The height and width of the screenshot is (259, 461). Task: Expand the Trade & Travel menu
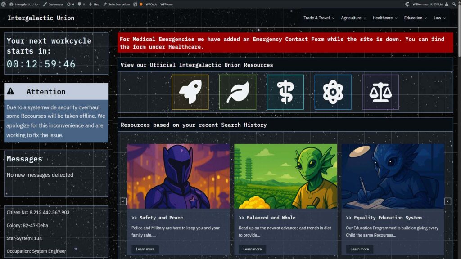tap(319, 18)
